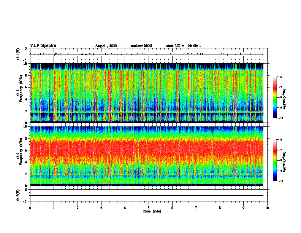Click the ch.2 spectrogram color bar
The image size is (301, 233).
pyautogui.click(x=275, y=160)
